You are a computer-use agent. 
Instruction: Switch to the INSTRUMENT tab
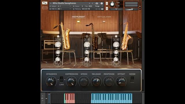coord(78,17)
